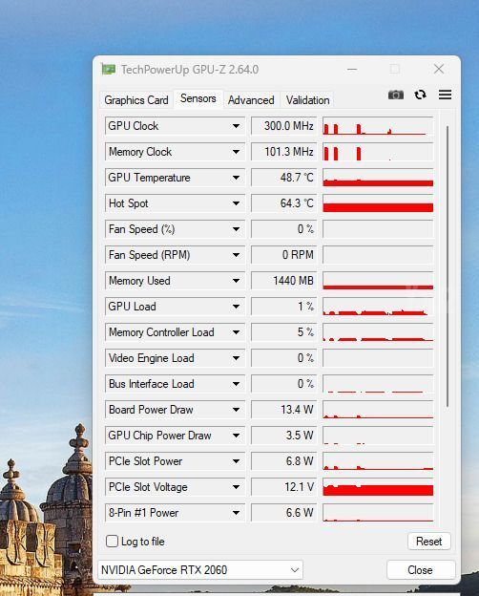The height and width of the screenshot is (596, 479).
Task: Click the 300.0 MHz GPU Clock value
Action: [283, 126]
